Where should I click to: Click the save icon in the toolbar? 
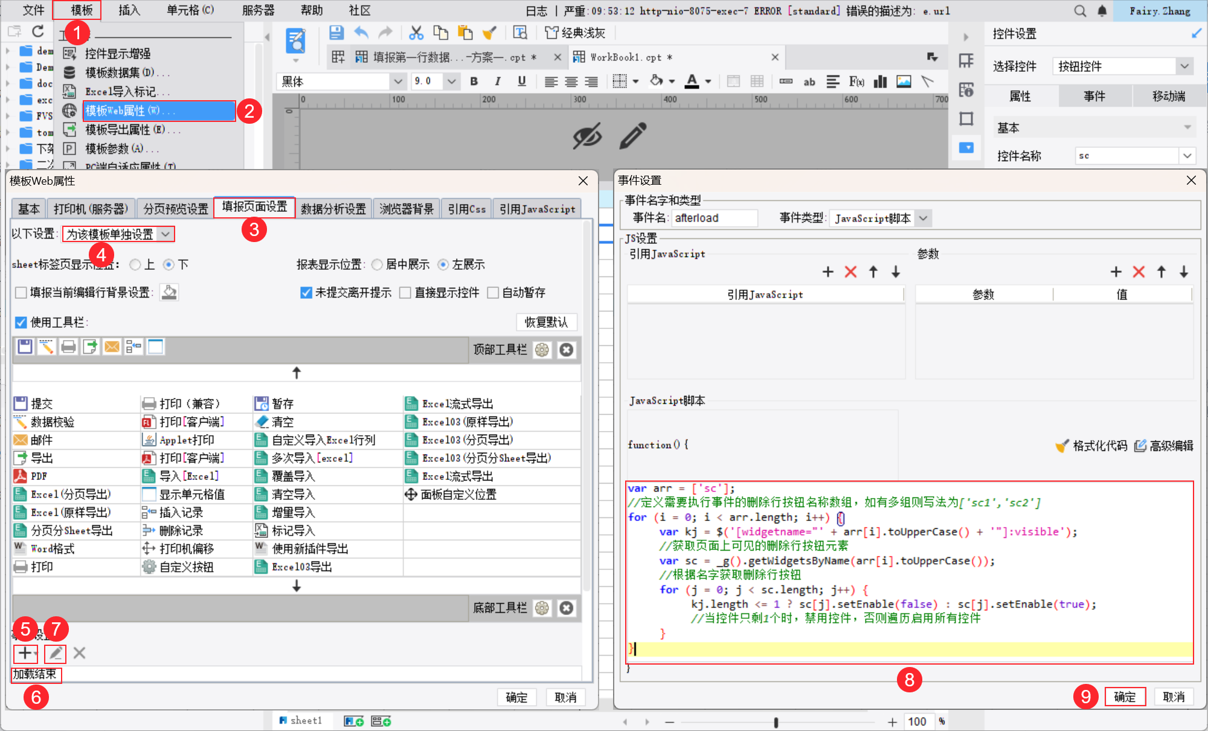point(336,33)
